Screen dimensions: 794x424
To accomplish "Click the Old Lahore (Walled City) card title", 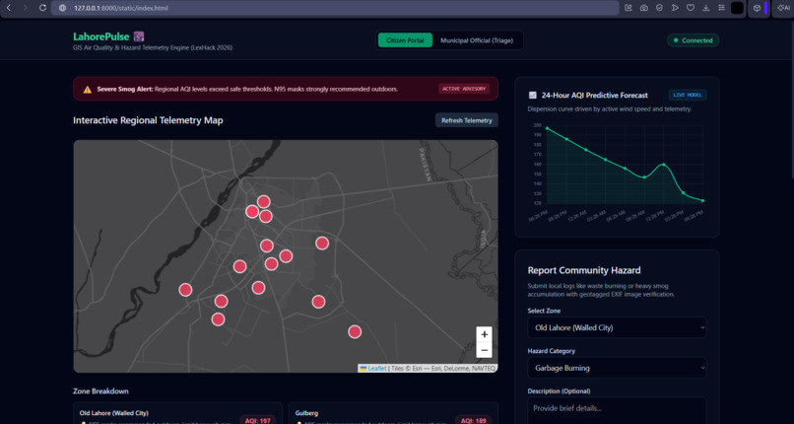I will pos(114,413).
